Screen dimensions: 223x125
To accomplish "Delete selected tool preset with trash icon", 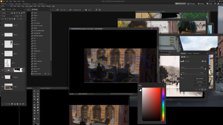I will [x=48, y=74].
